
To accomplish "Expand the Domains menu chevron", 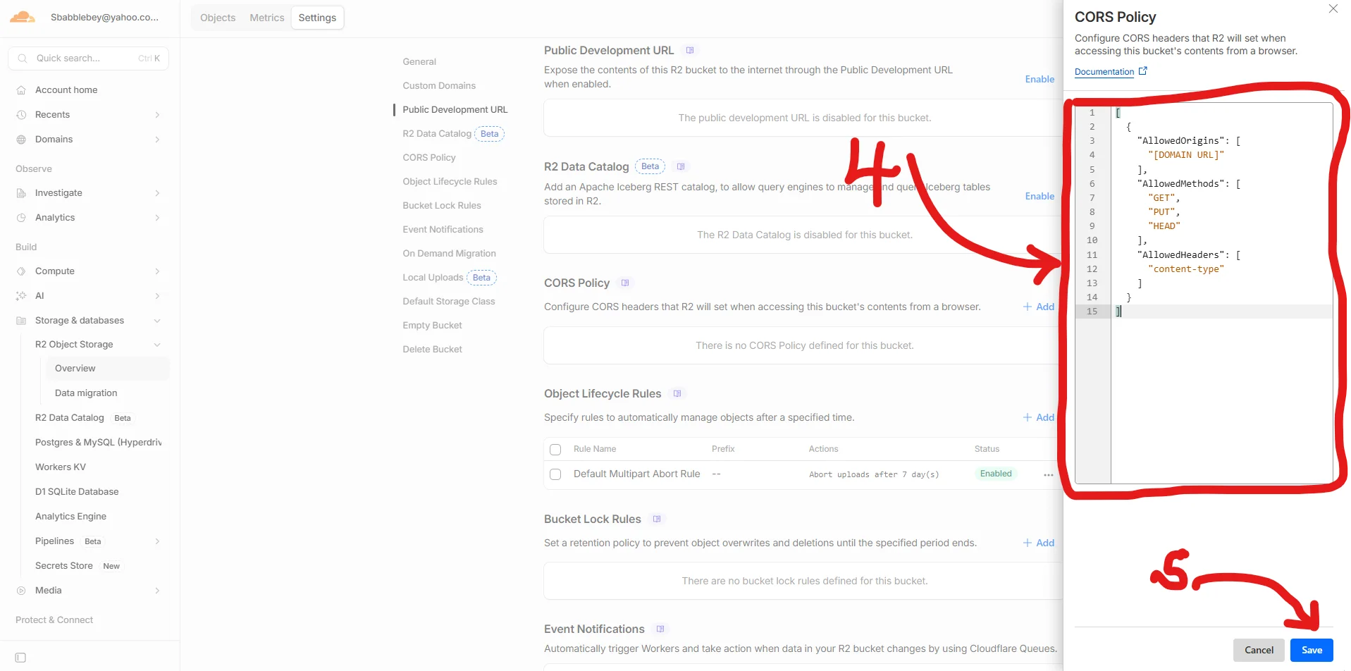I will pyautogui.click(x=157, y=140).
